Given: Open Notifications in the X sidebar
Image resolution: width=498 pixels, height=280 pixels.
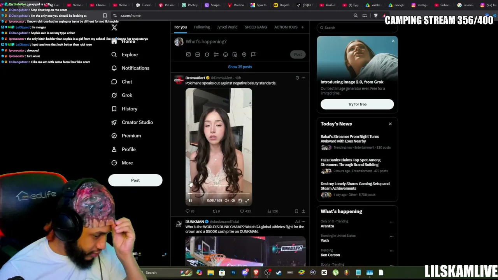Looking at the screenshot, I should [x=130, y=68].
